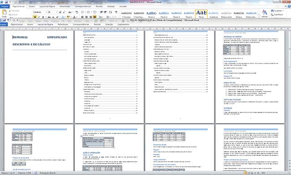Toggle justified text alignment
This screenshot has height=175, width=291.
[x=94, y=17]
